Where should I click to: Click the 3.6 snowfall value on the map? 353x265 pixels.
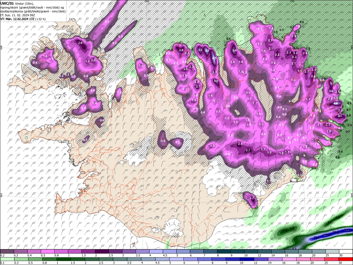click(216, 81)
